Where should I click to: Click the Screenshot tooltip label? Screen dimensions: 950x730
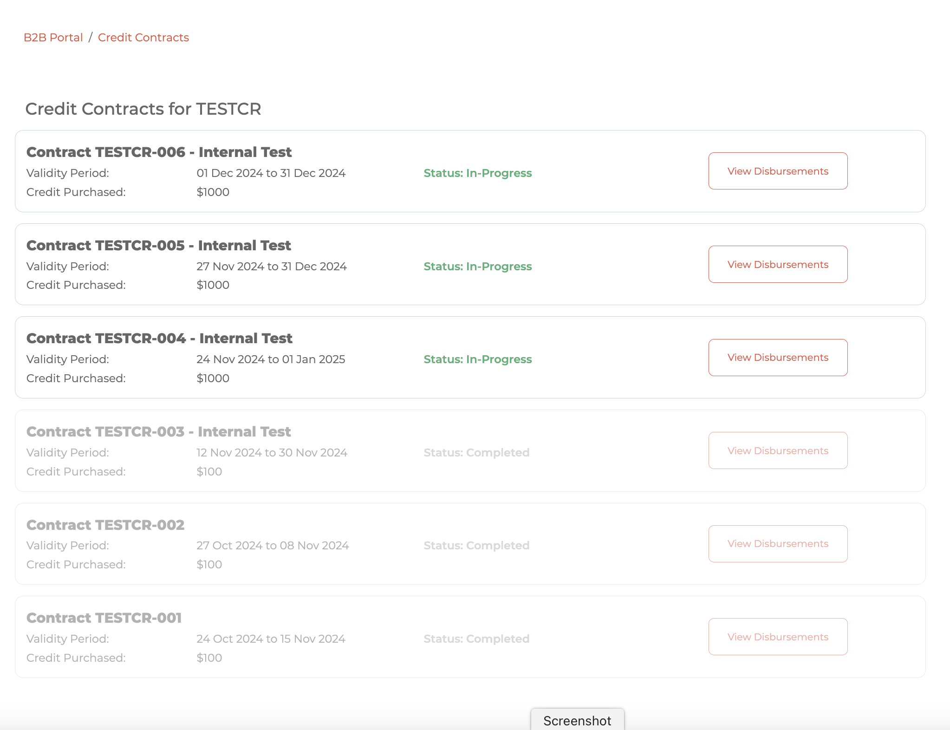pos(577,720)
